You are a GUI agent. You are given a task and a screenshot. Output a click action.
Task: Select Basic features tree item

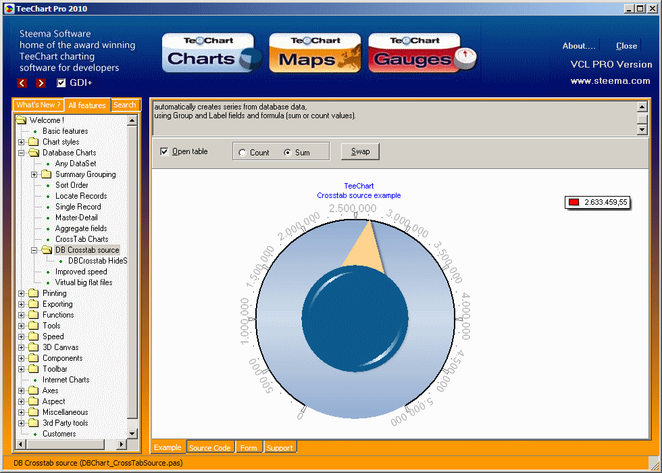coord(66,131)
